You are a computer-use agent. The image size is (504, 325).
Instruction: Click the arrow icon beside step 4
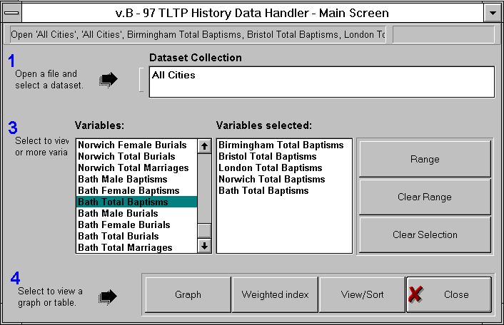click(108, 295)
